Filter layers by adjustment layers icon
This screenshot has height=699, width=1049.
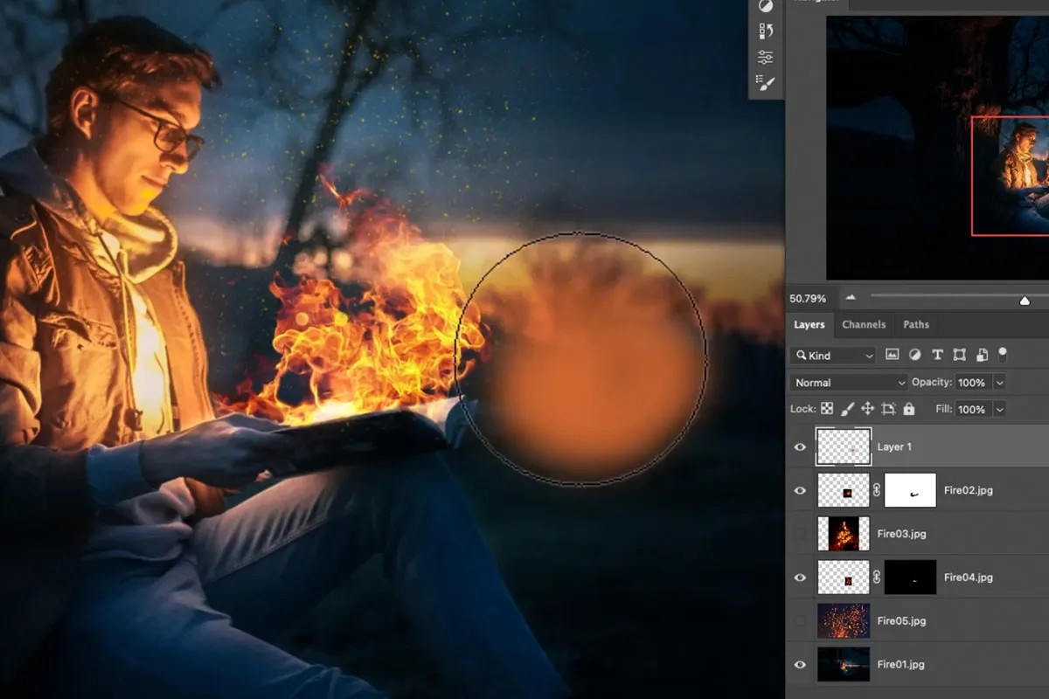pyautogui.click(x=914, y=355)
